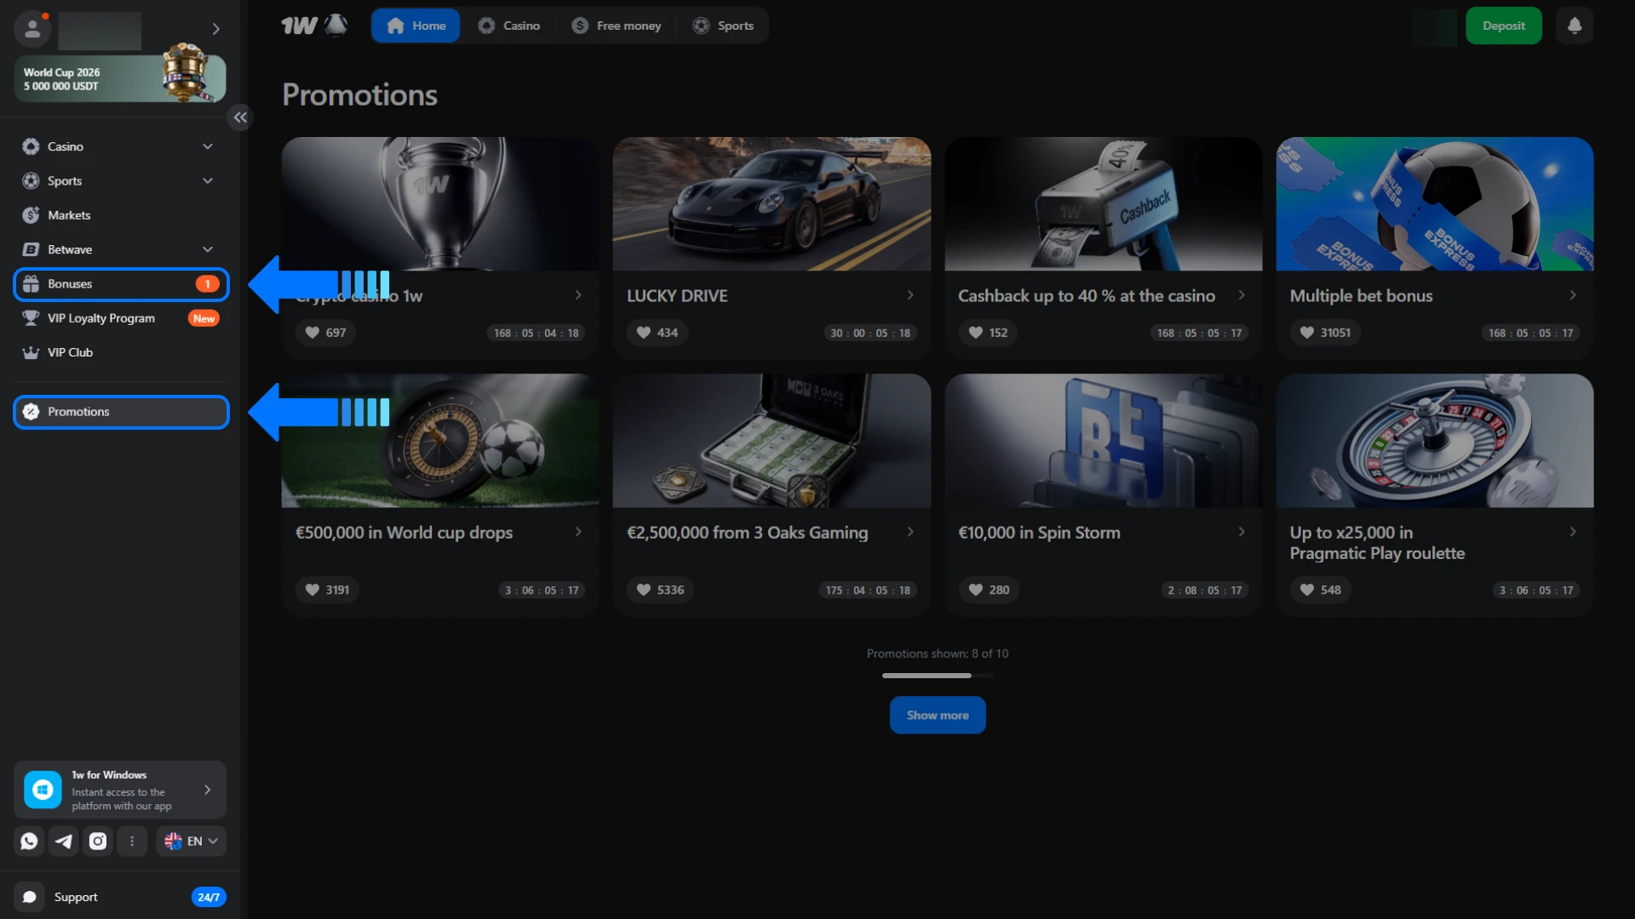Click the Windows app icon
The width and height of the screenshot is (1635, 919).
(x=43, y=790)
